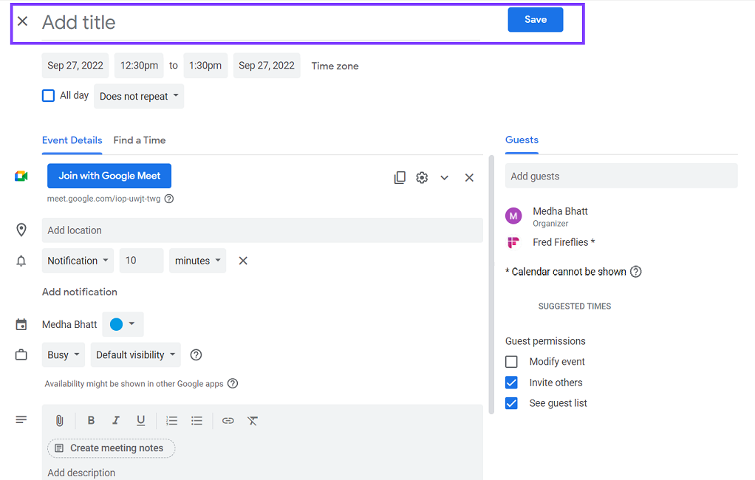Click the remove formatting icon
Image resolution: width=755 pixels, height=480 pixels.
pos(252,420)
